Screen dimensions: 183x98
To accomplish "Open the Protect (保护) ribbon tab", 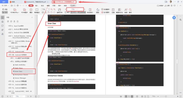I will point(59,6).
